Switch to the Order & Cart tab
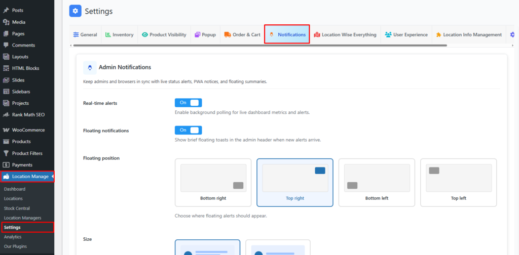Viewport: 519px width, 255px height. 242,35
